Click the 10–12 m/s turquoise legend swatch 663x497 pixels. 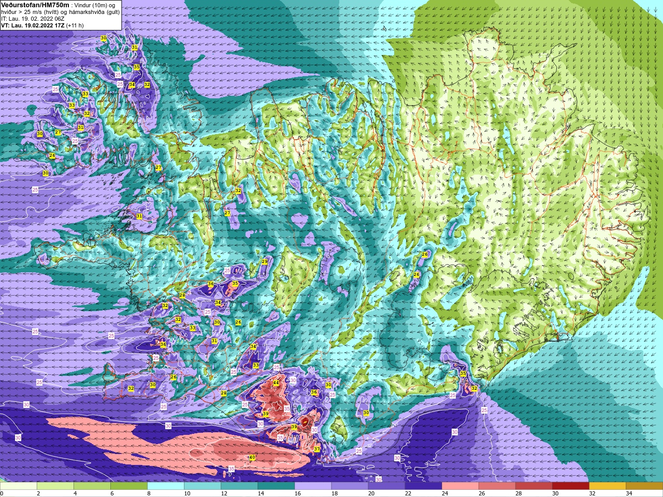point(203,486)
